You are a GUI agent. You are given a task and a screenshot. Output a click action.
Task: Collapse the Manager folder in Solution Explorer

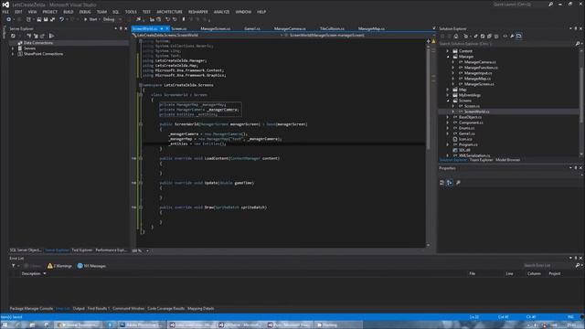[x=448, y=57]
